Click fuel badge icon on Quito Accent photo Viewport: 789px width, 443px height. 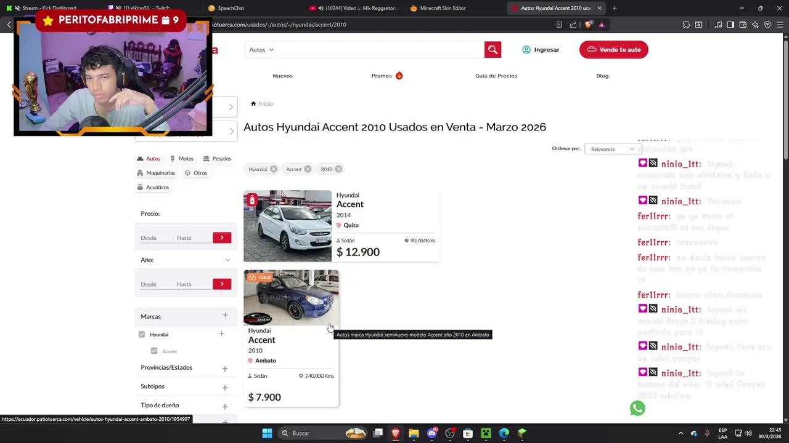point(251,200)
